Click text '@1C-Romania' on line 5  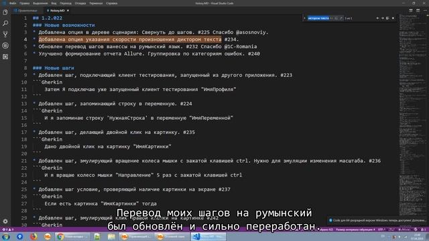(x=241, y=47)
